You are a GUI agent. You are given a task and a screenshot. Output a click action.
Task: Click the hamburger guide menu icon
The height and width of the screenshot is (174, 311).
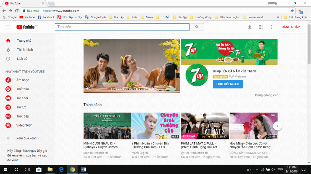8,27
